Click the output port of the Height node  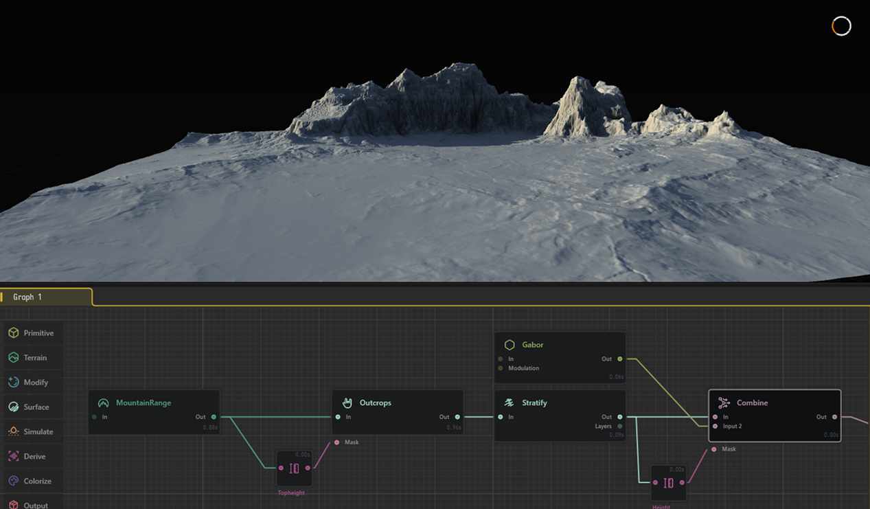(682, 483)
